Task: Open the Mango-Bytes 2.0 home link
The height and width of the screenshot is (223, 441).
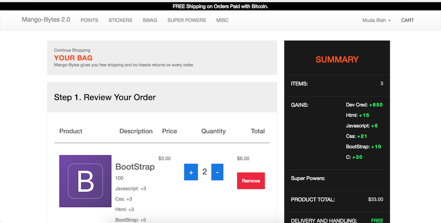Action: 46,20
